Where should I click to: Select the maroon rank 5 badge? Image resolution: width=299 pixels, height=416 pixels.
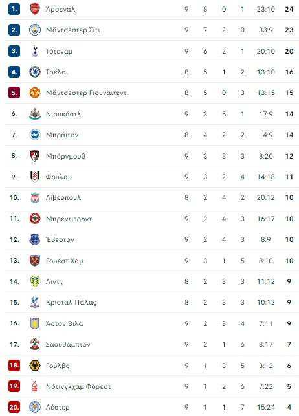coord(14,93)
